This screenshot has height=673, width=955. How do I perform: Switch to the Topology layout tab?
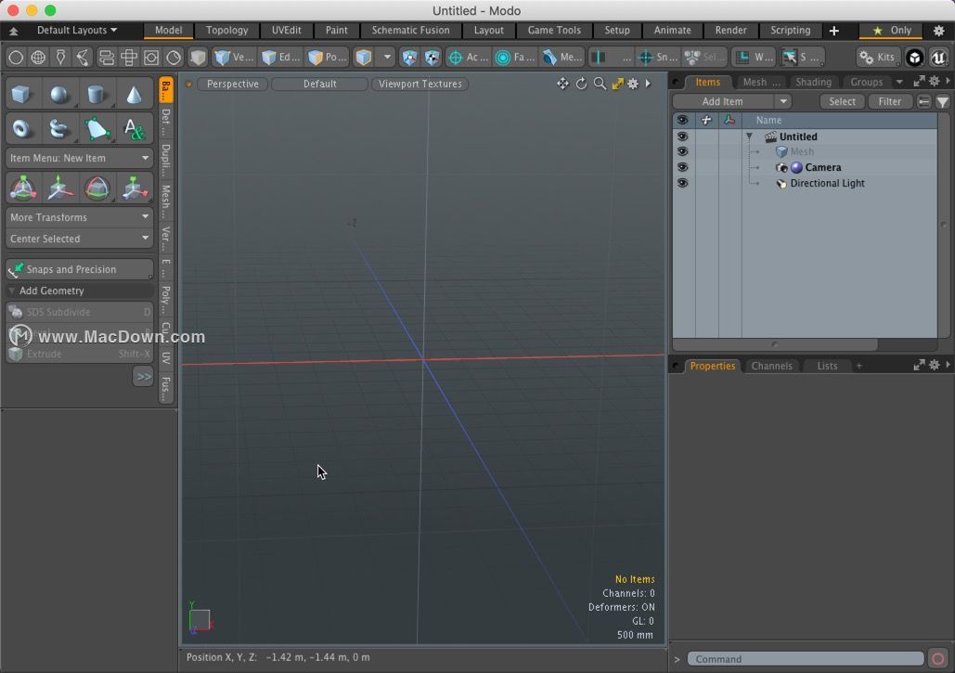[226, 31]
